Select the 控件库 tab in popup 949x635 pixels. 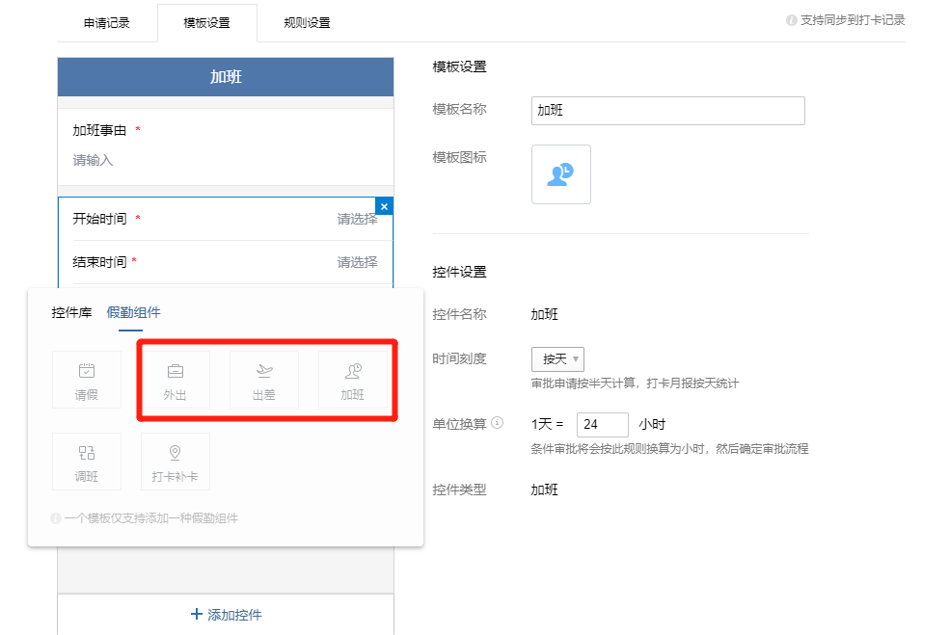coord(71,312)
